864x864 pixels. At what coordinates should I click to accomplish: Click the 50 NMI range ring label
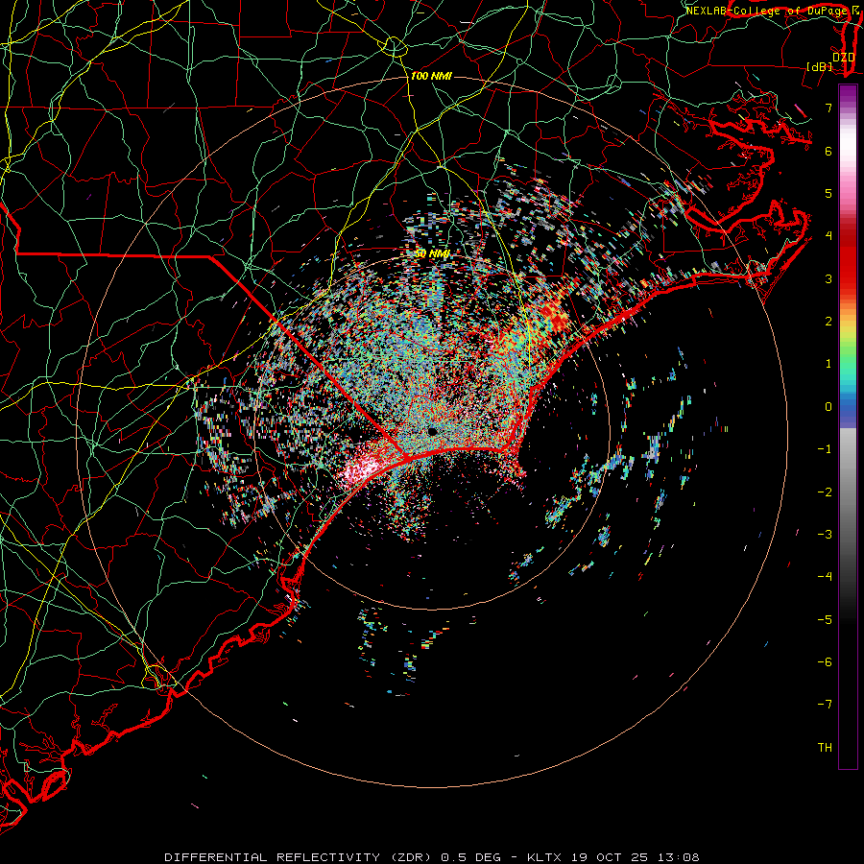coord(433,253)
